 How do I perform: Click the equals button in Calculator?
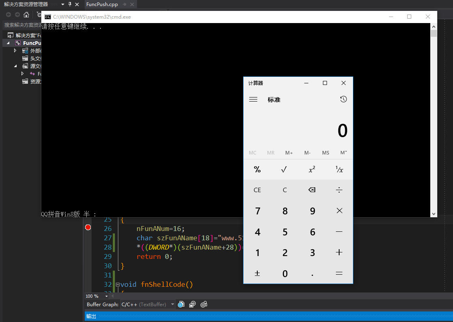(x=339, y=273)
